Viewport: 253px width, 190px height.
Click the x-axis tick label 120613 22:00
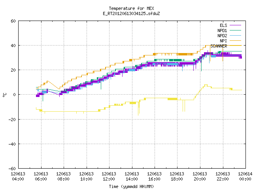pos(223,177)
